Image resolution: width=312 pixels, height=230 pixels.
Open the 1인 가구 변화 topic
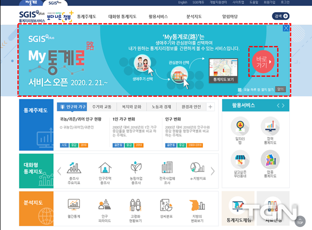[x=124, y=119]
